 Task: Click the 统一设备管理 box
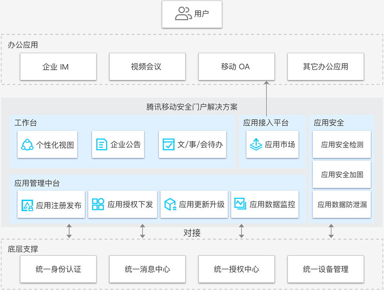(325, 269)
